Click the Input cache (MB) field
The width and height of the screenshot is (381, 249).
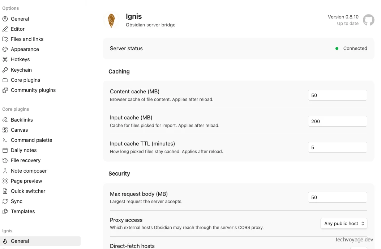[338, 121]
